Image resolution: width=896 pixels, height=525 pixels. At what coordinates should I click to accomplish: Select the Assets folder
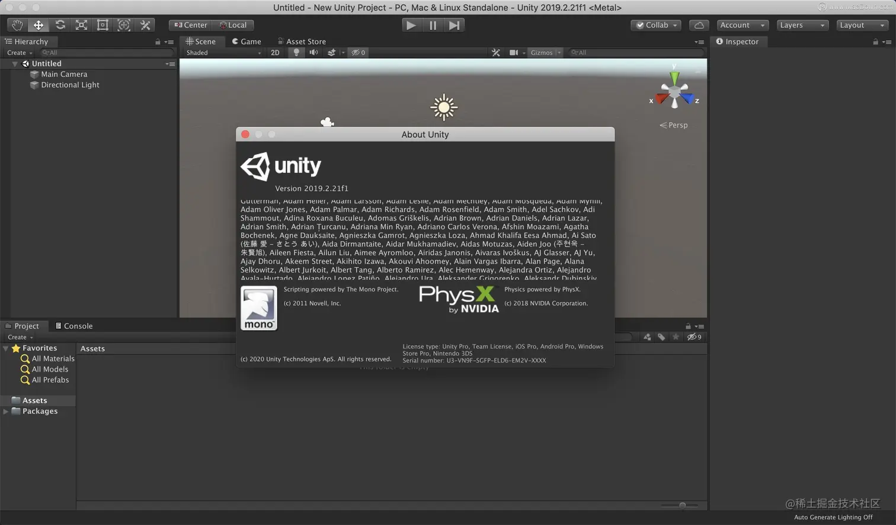click(x=30, y=401)
